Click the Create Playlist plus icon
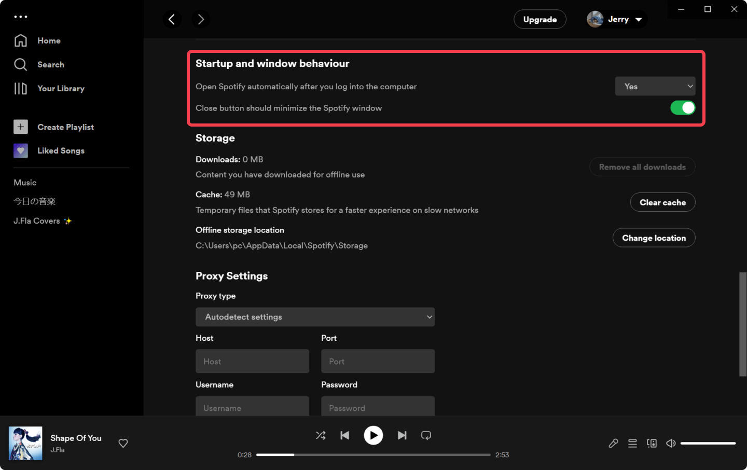 [x=21, y=127]
